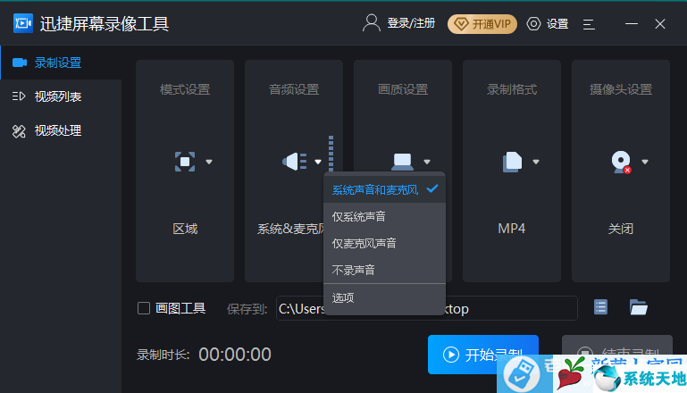Click the 迅捷屏幕录像工具 app logo icon
Screen dimensions: 687x393
pyautogui.click(x=23, y=23)
